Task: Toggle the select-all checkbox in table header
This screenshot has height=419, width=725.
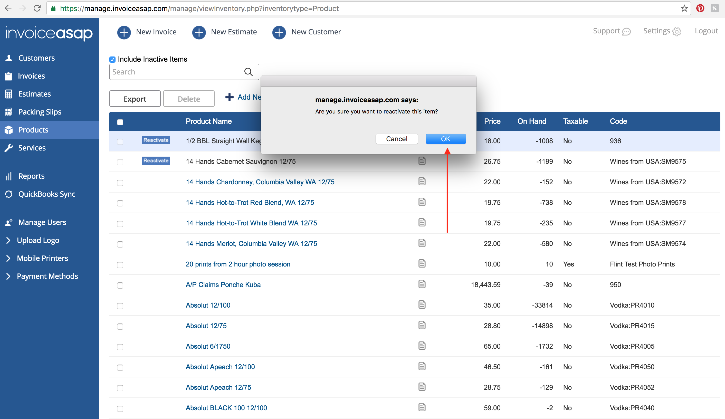Action: click(x=120, y=122)
